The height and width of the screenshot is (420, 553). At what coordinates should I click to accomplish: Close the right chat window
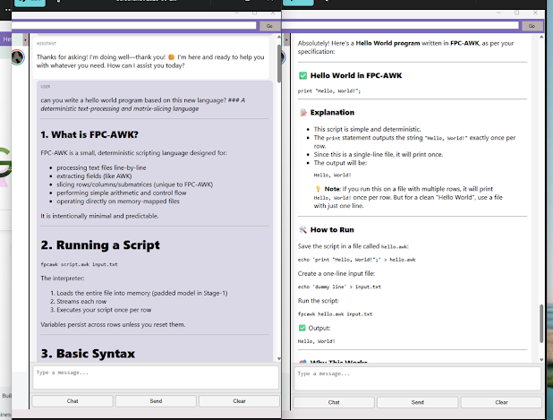535,13
